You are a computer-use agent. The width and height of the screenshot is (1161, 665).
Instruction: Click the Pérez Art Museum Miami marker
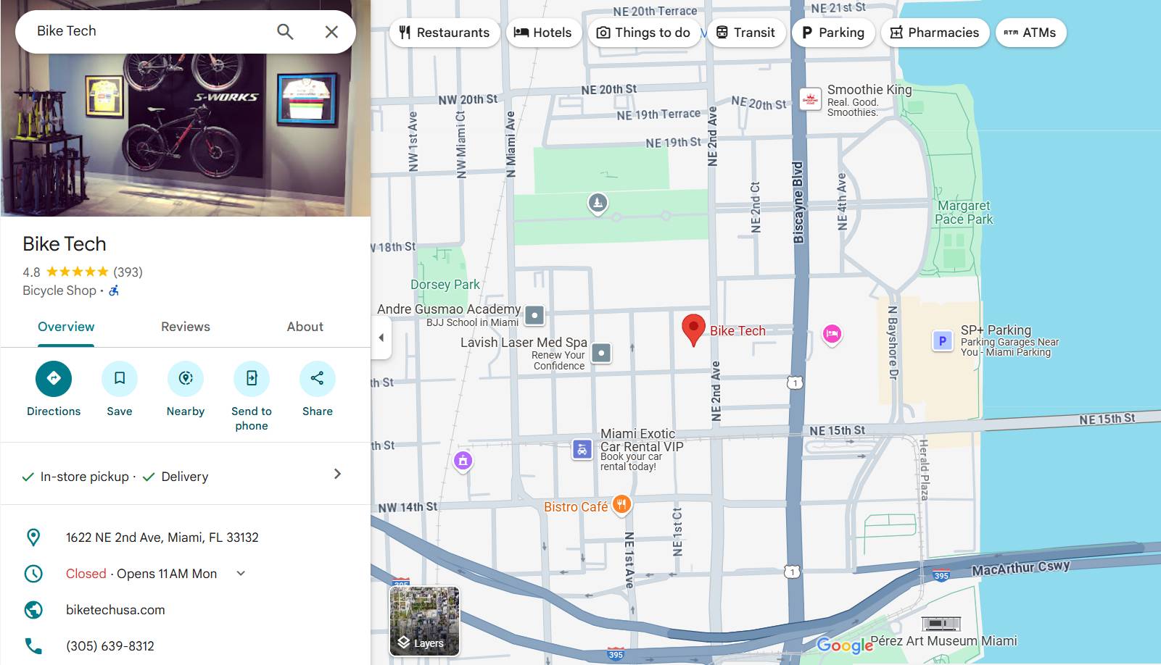pyautogui.click(x=941, y=624)
